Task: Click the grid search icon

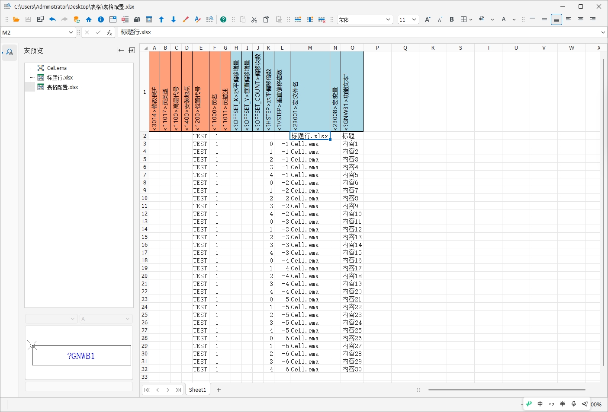Action: [x=210, y=19]
